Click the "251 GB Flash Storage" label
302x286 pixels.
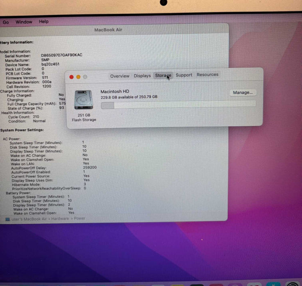[84, 118]
